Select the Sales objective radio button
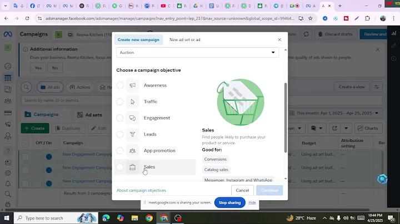400x224 pixels. click(120, 167)
